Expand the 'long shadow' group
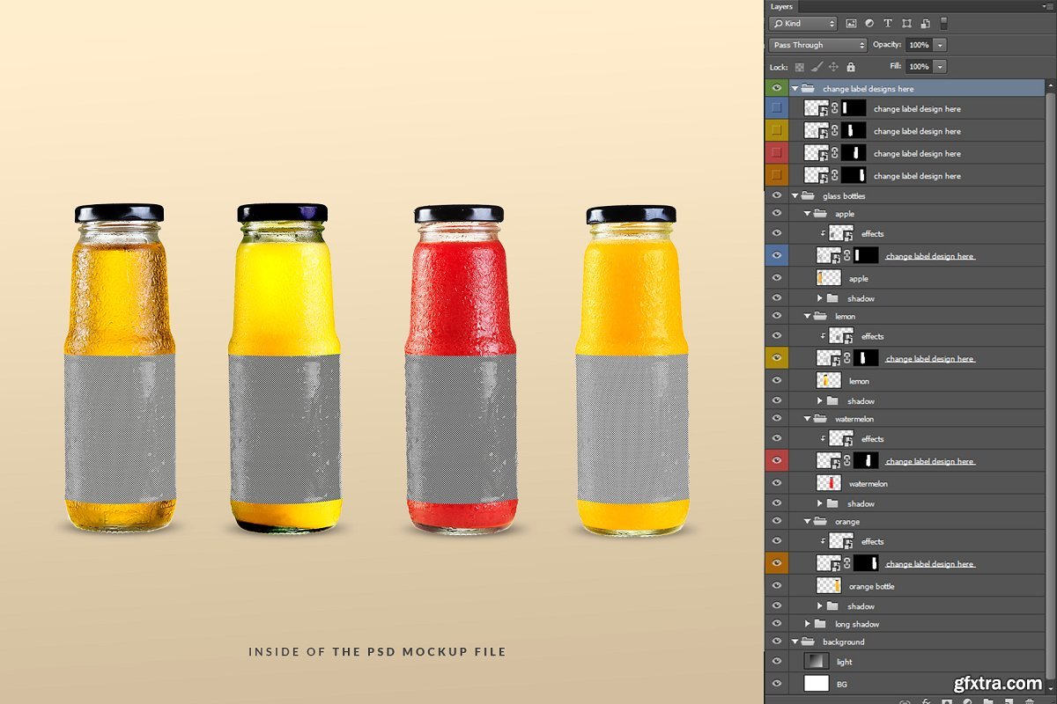The width and height of the screenshot is (1057, 704). (808, 624)
